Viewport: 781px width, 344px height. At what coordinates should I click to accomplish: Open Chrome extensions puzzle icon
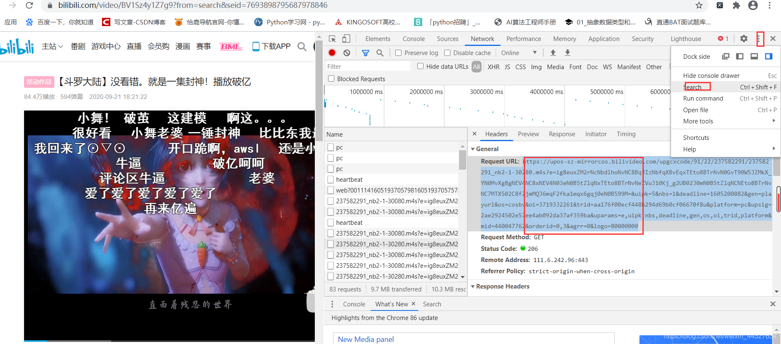click(736, 5)
